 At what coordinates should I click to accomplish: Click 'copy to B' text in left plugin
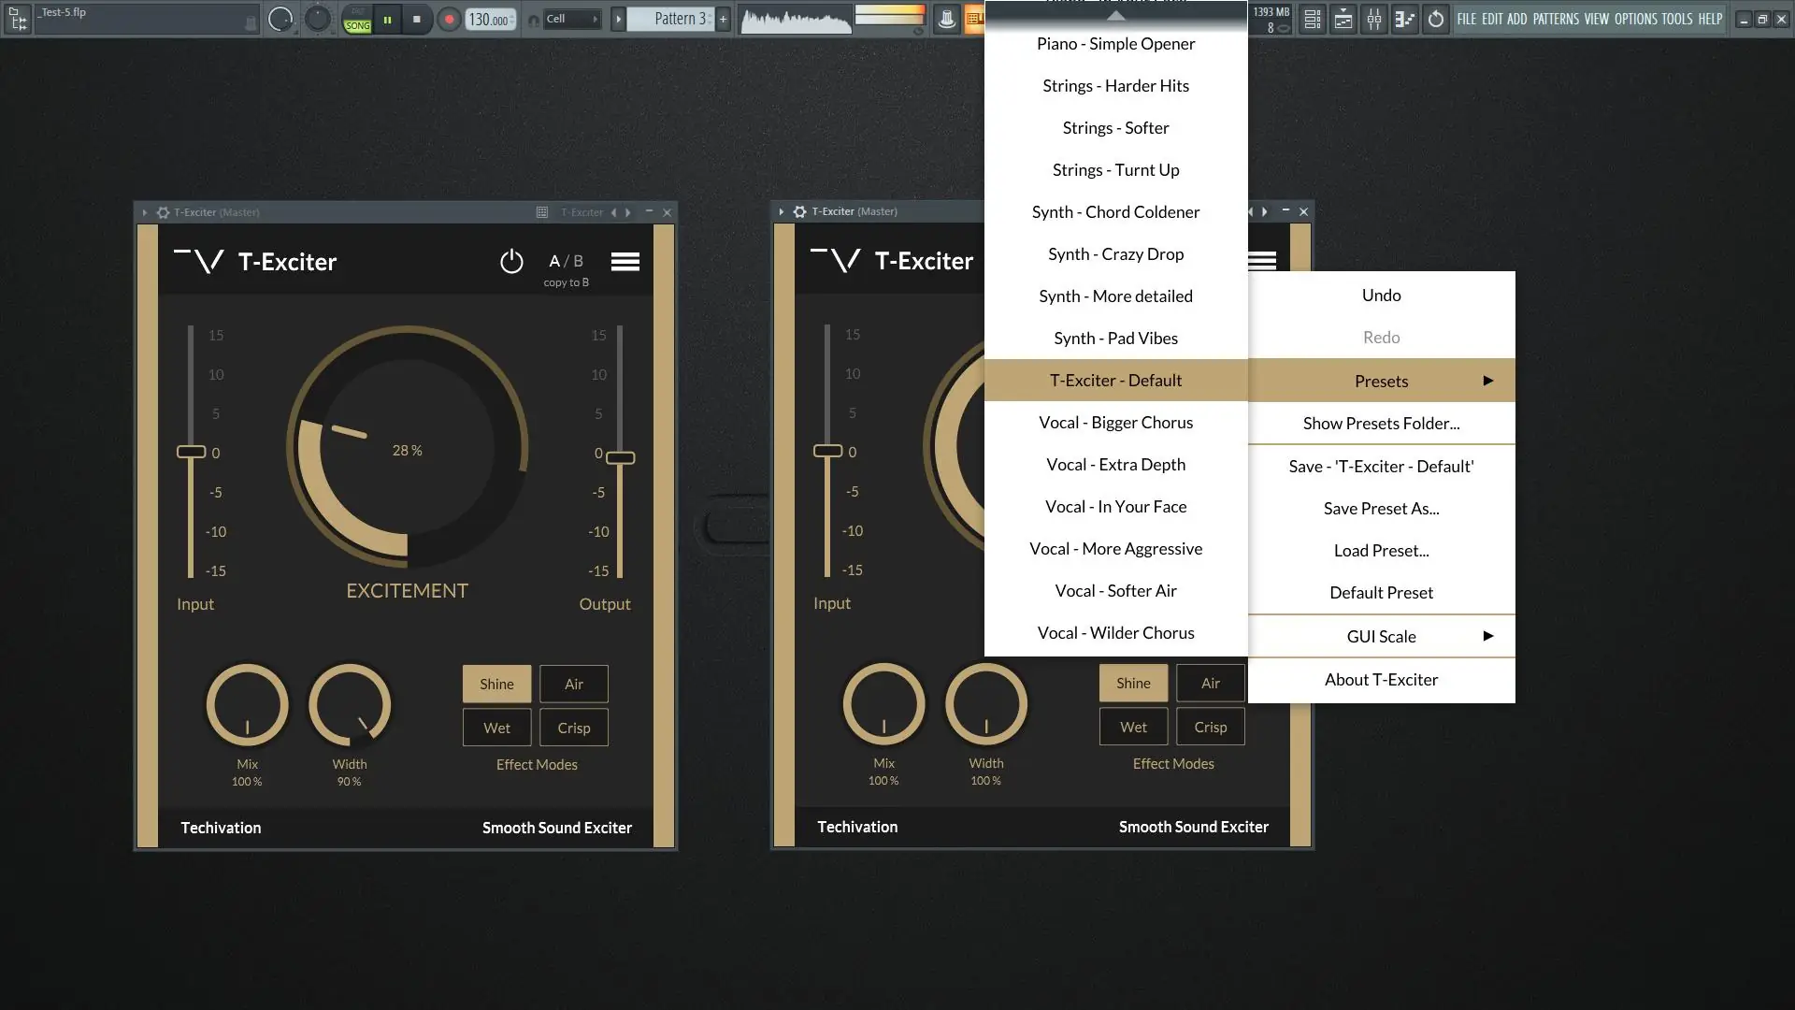coord(566,282)
